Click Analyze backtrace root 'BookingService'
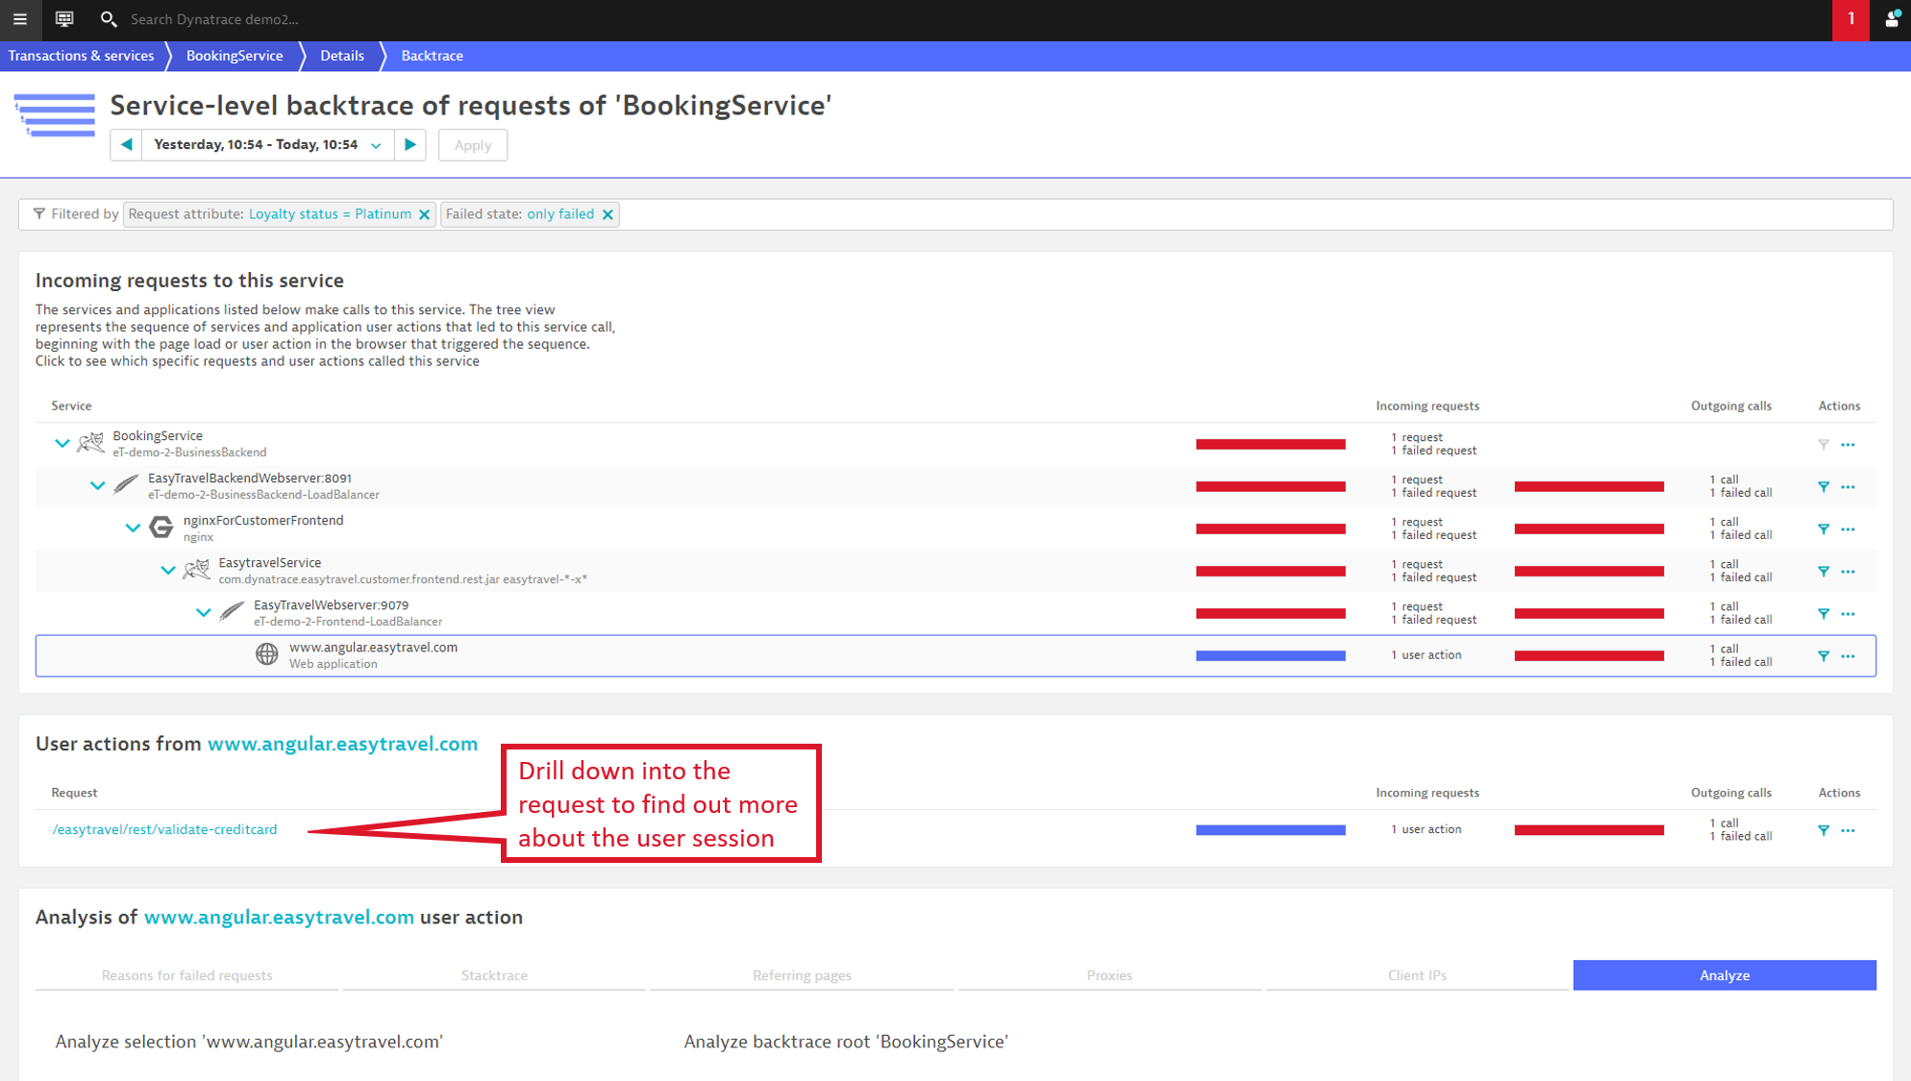 (846, 1042)
